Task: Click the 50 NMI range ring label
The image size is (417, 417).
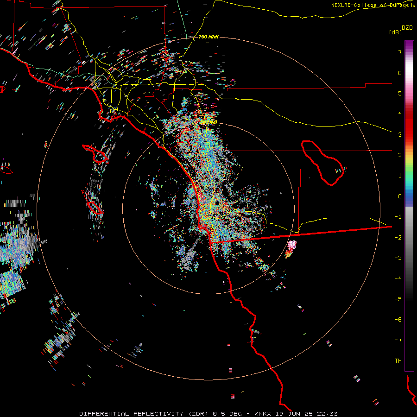Action: point(209,122)
